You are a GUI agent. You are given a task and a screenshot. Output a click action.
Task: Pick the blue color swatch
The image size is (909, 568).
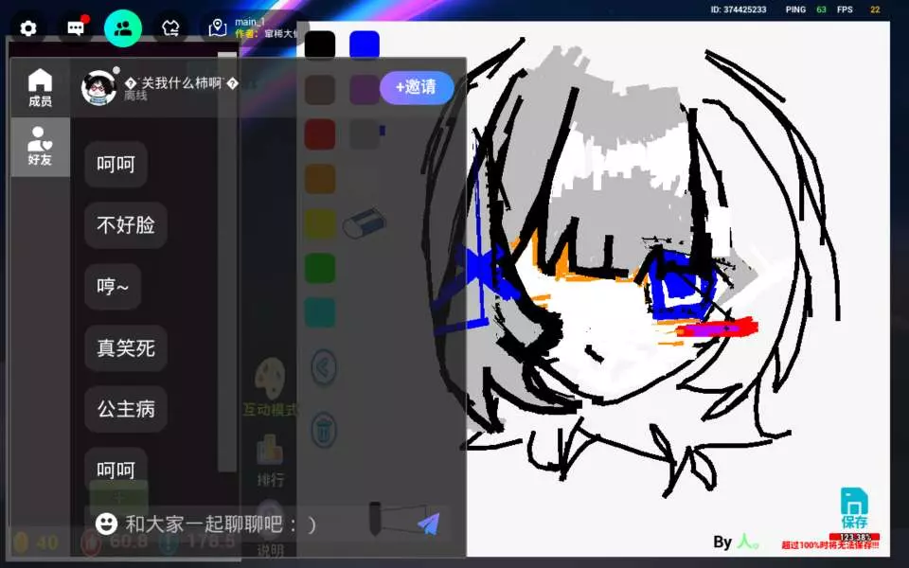point(365,44)
